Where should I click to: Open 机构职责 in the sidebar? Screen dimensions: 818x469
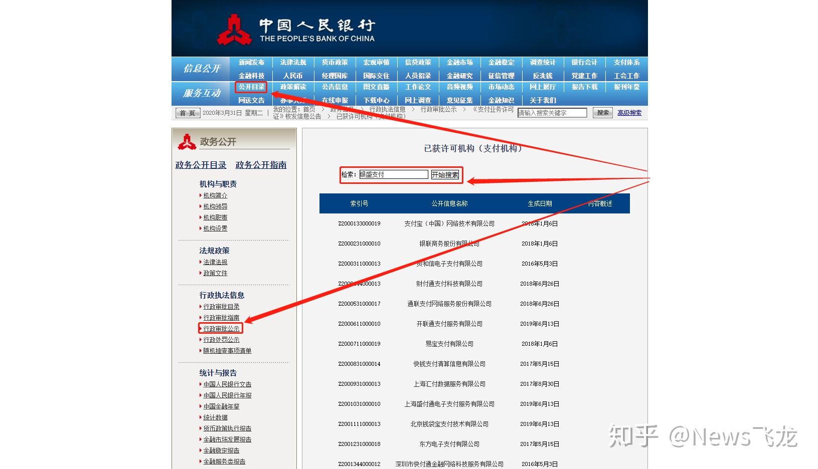coord(215,217)
